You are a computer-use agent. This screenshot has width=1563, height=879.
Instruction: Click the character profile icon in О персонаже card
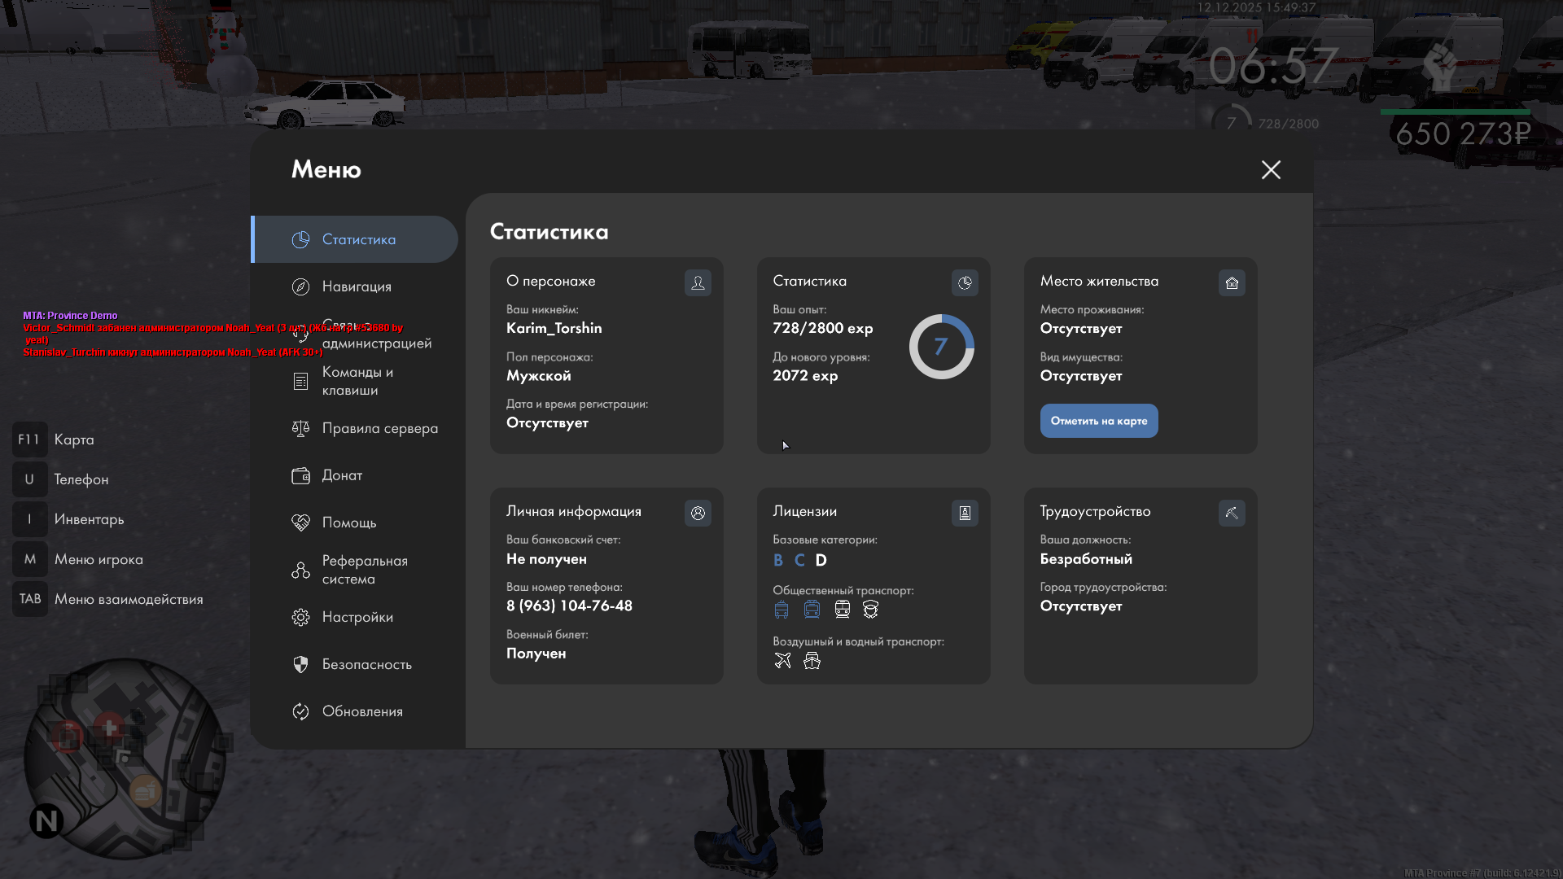(x=698, y=282)
